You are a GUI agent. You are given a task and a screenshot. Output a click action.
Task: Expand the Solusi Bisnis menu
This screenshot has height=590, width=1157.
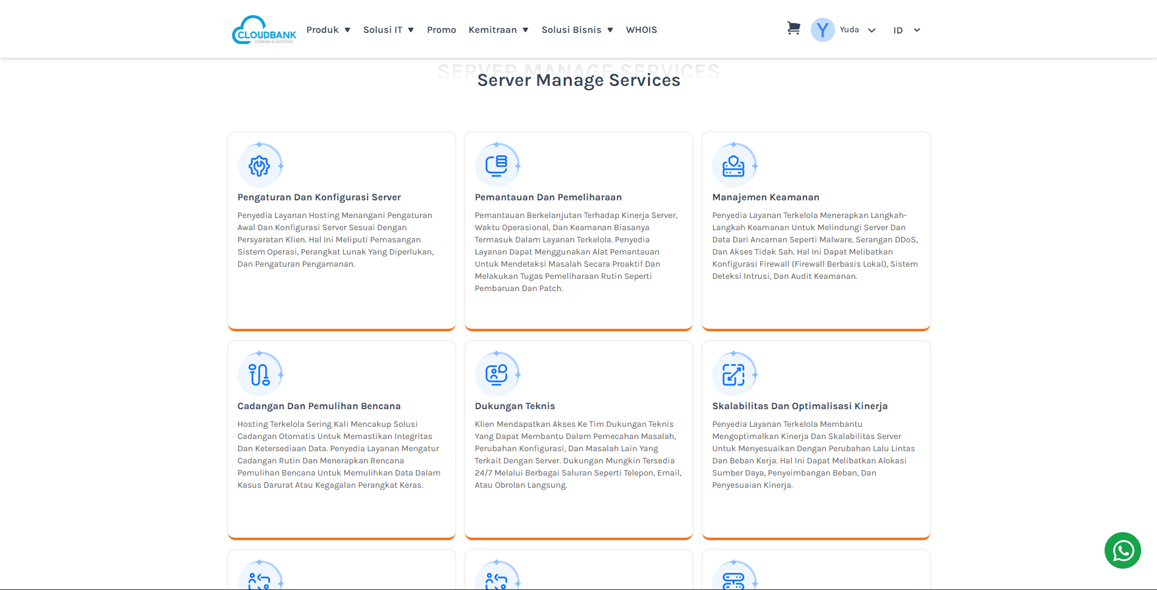click(x=577, y=30)
